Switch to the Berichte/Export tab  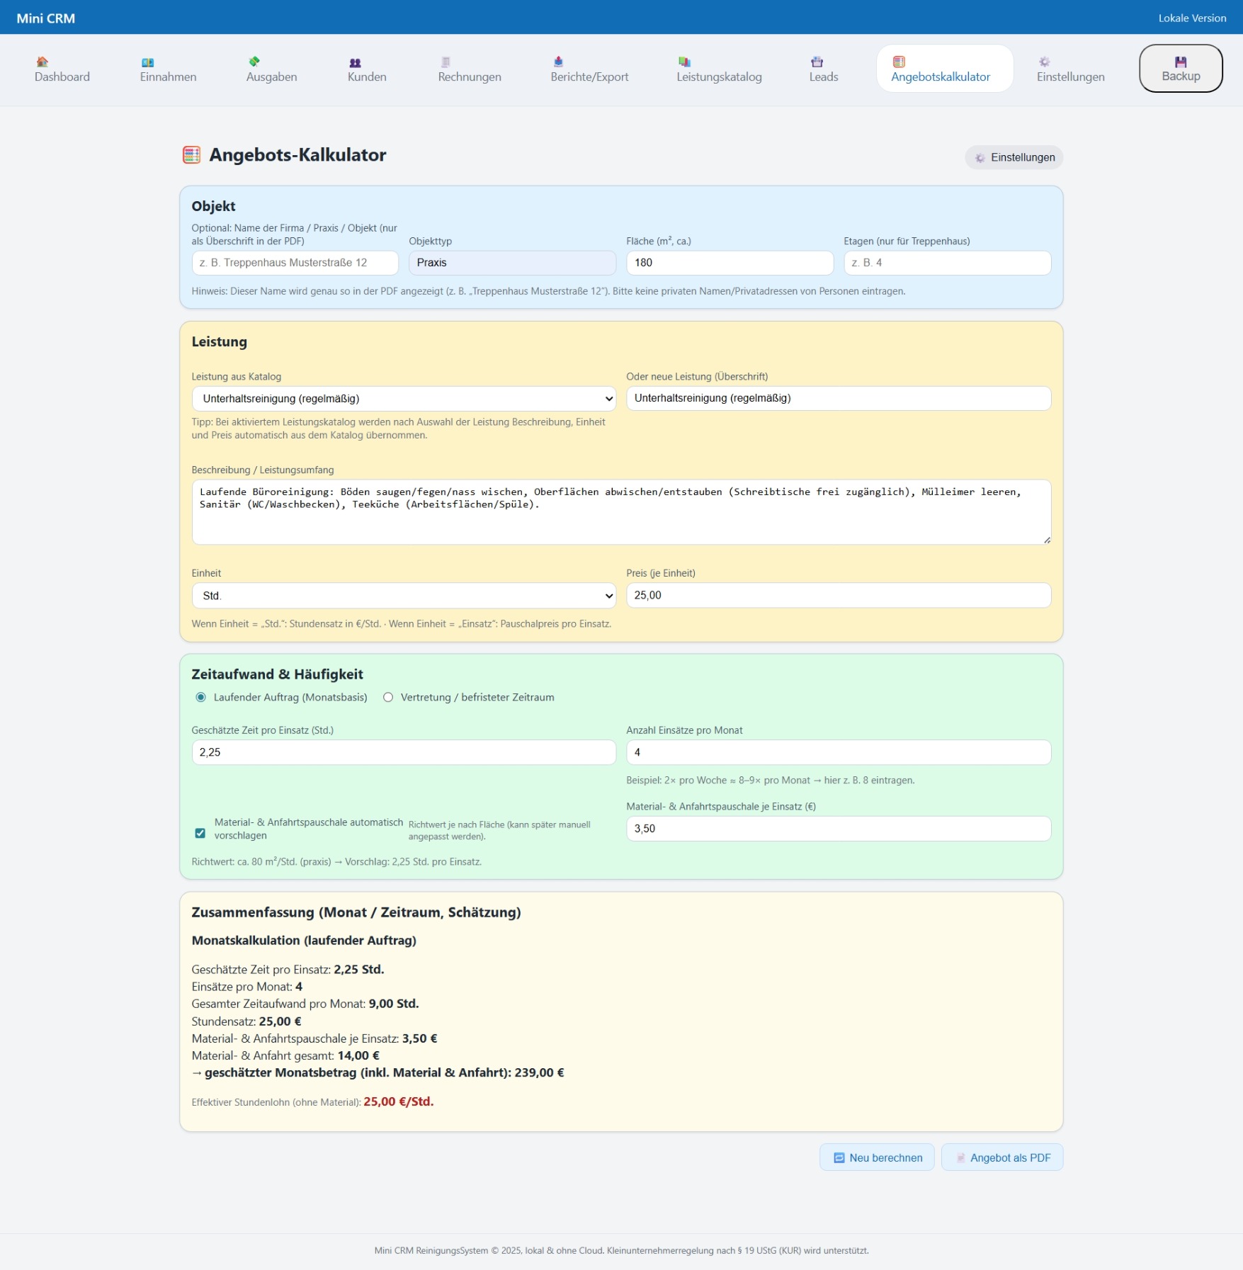pyautogui.click(x=589, y=69)
